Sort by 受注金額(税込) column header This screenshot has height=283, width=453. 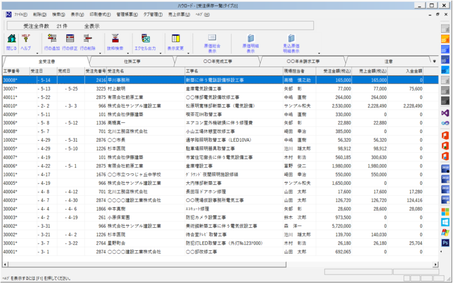pos(337,71)
